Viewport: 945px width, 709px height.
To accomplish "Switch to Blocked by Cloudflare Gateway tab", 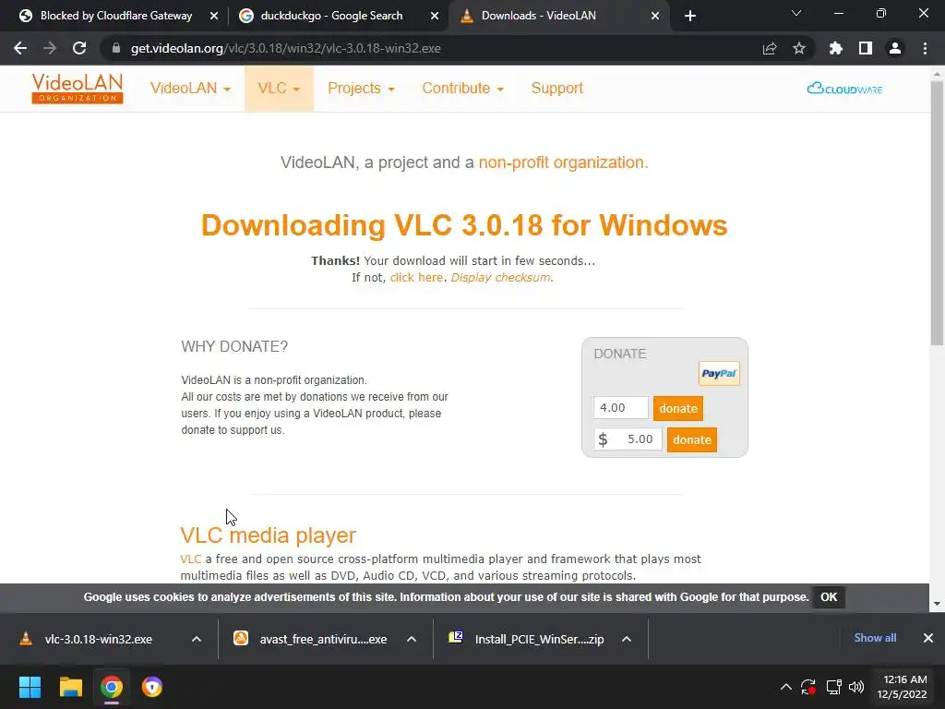I will (x=114, y=17).
